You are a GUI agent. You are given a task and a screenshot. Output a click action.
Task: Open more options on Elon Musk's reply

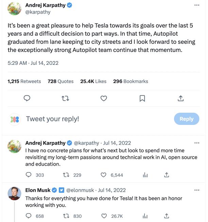click(197, 190)
